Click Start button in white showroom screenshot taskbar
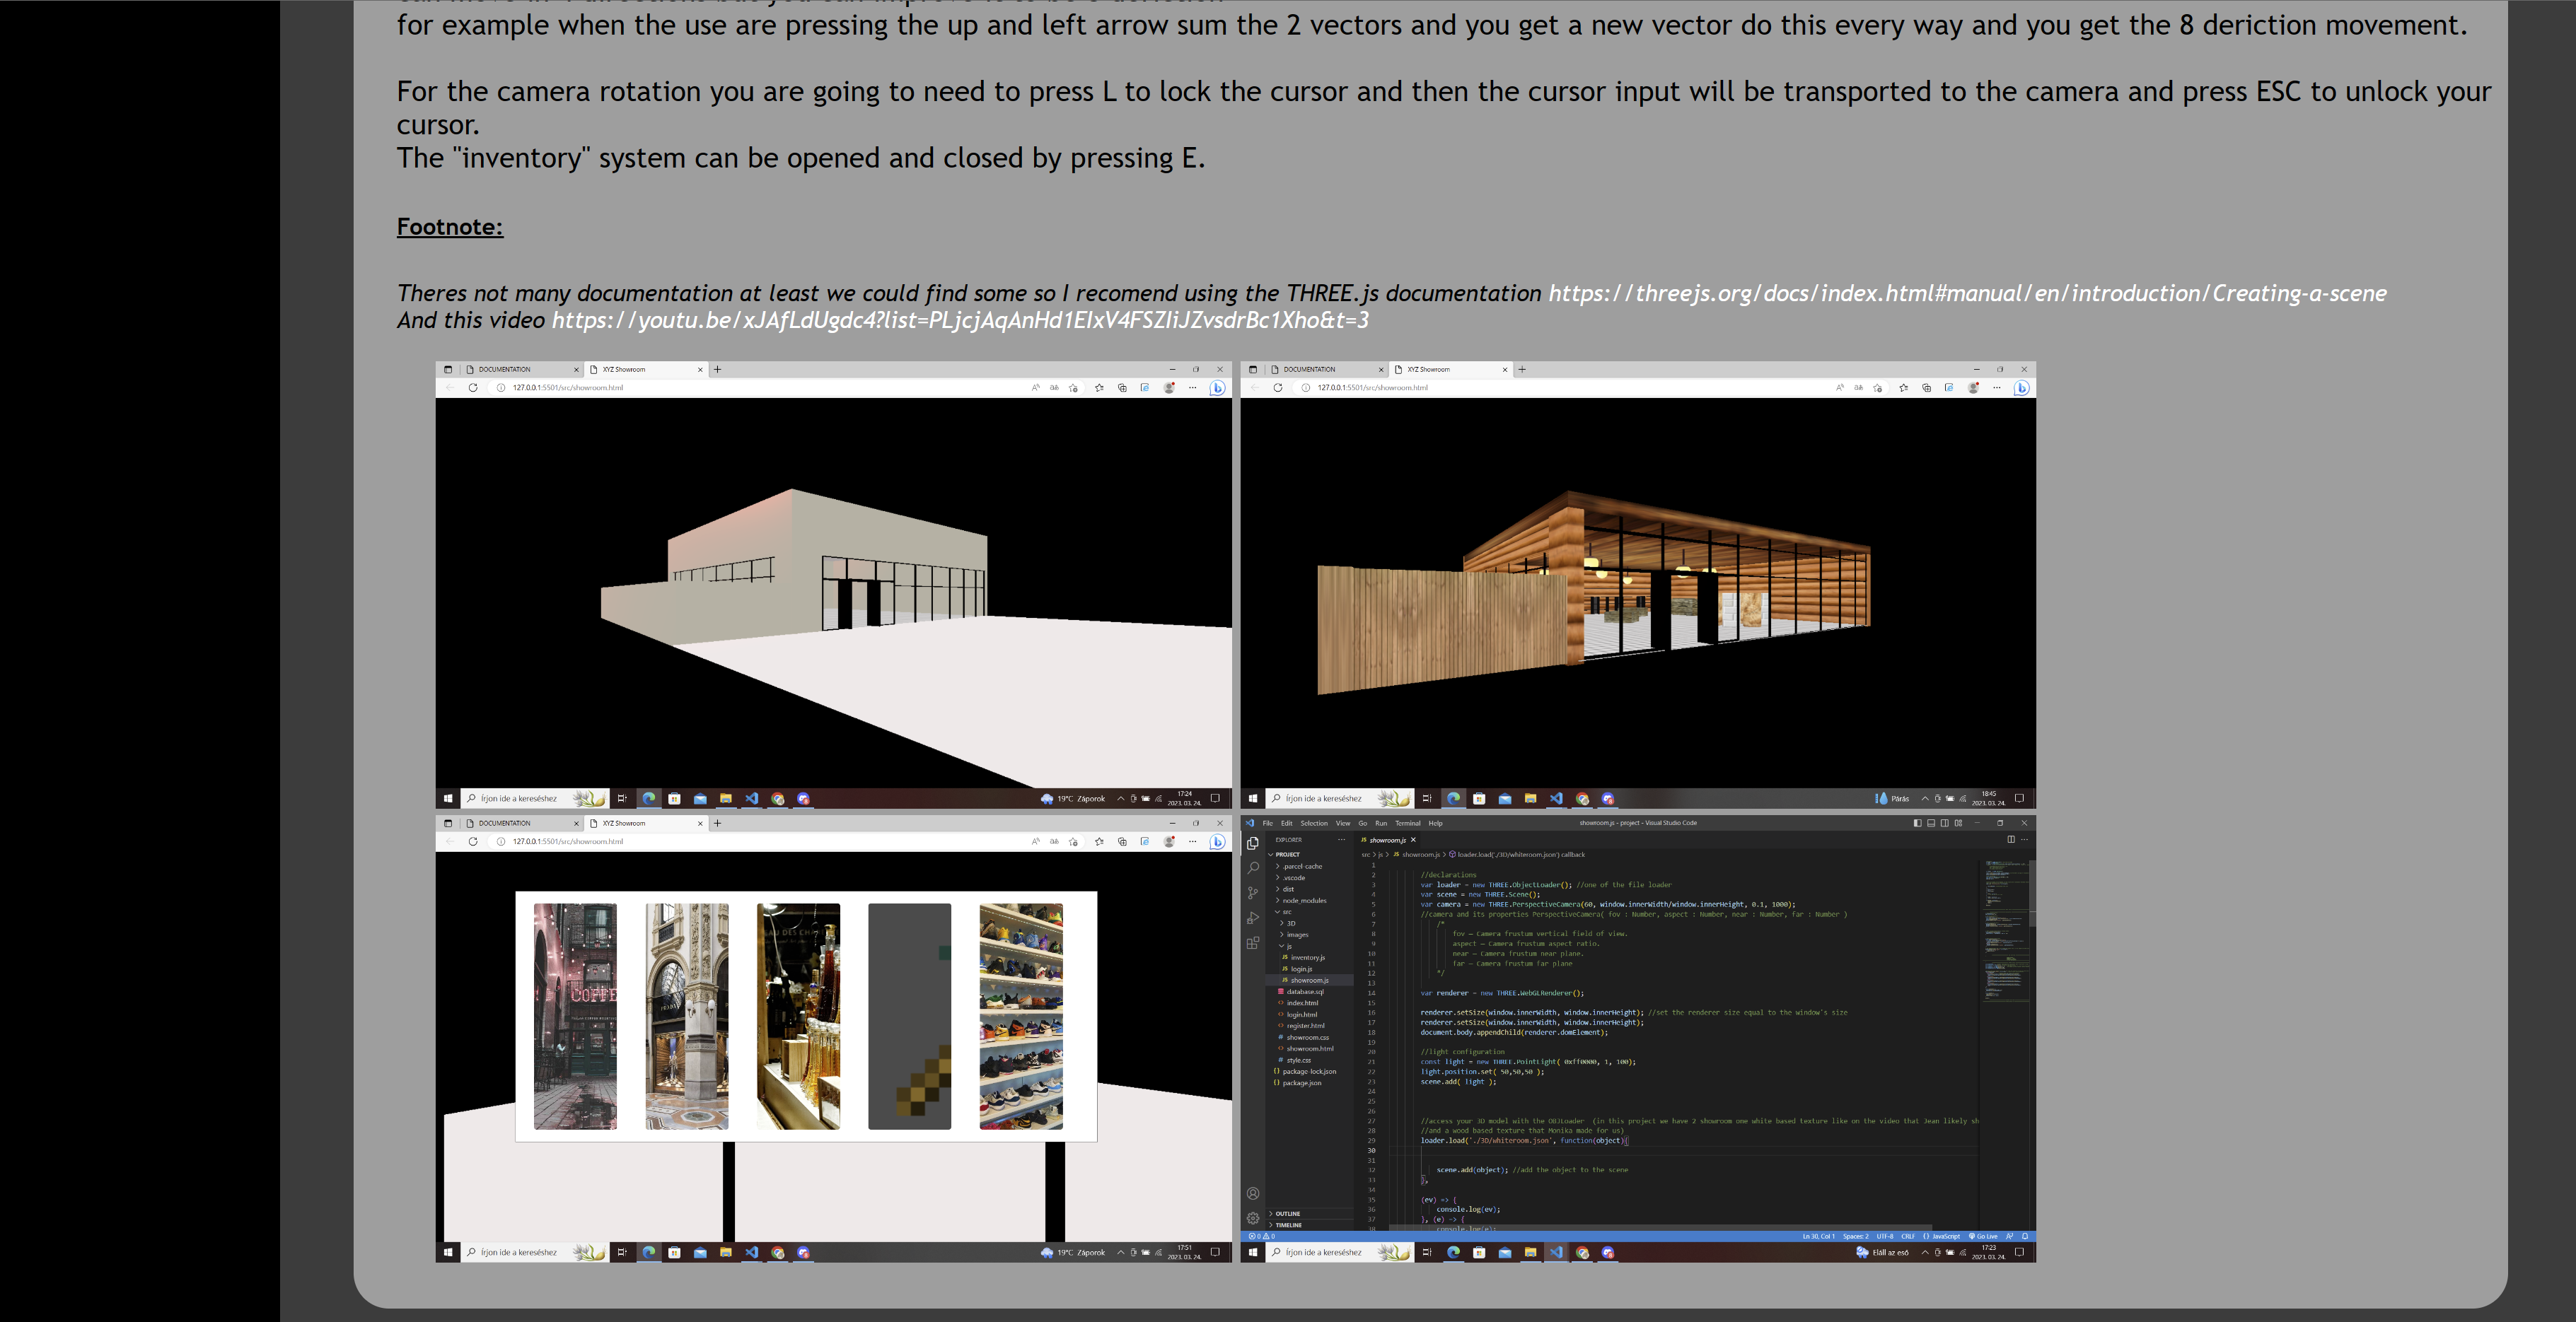2576x1322 pixels. [448, 798]
